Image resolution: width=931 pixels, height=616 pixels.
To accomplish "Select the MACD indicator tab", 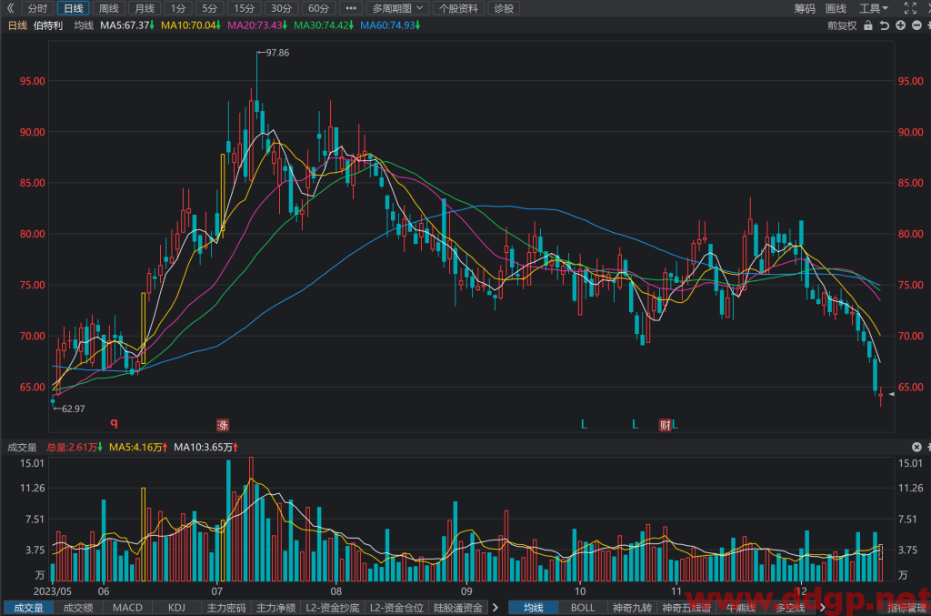I will (127, 608).
